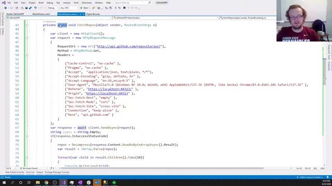Collapse the Headers block at line 50
The image size is (332, 186).
coord(27,55)
